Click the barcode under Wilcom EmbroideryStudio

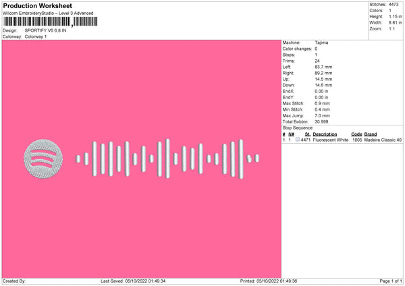(51, 22)
